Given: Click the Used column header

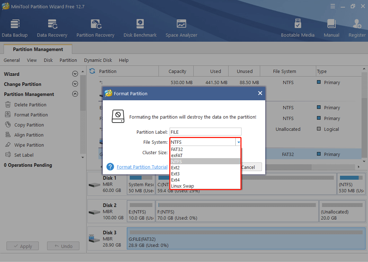Looking at the screenshot, I should coord(211,71).
